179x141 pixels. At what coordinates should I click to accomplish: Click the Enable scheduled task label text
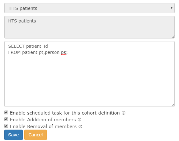(65, 113)
